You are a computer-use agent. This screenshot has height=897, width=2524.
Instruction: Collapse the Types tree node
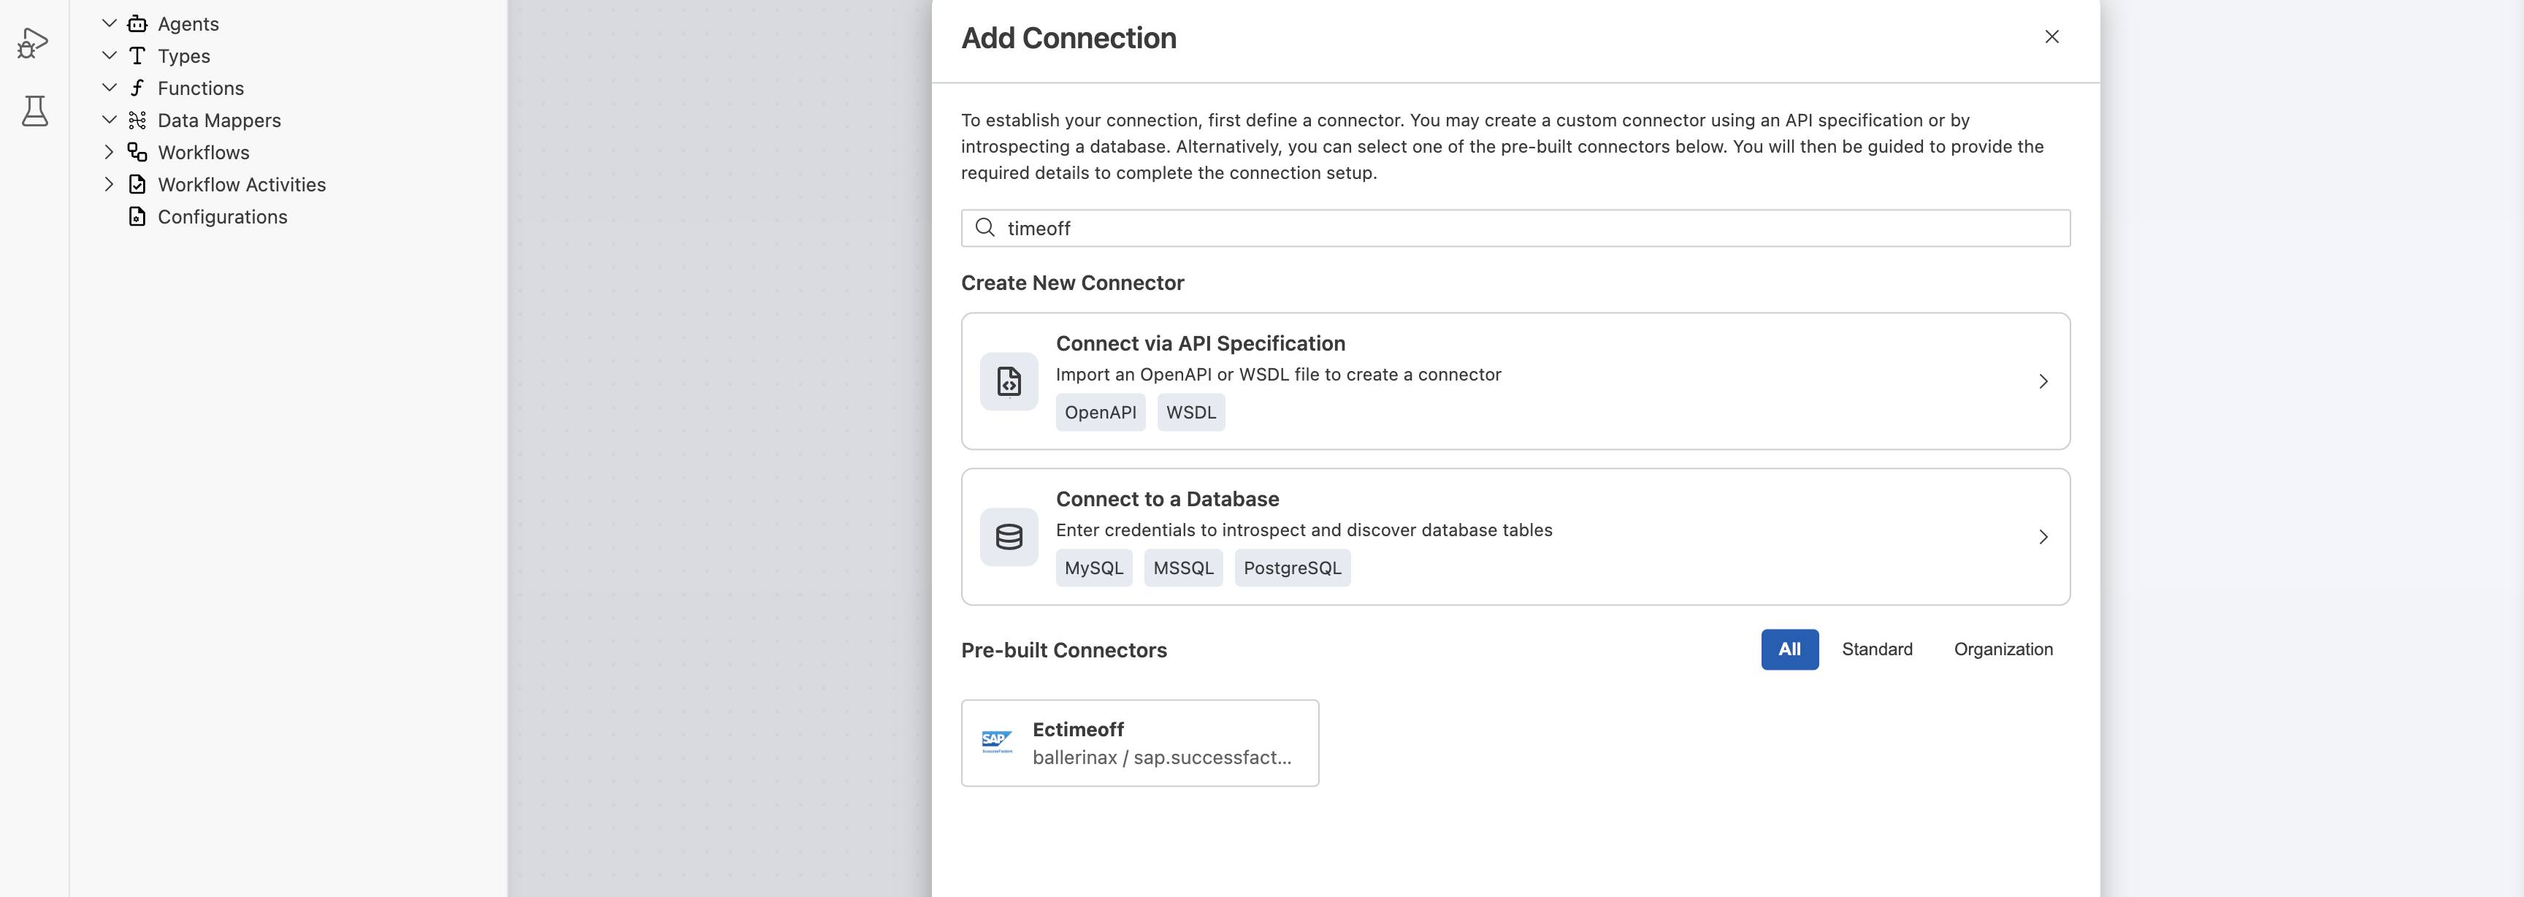tap(109, 56)
